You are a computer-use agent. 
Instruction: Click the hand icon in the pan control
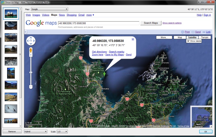tap(31, 41)
